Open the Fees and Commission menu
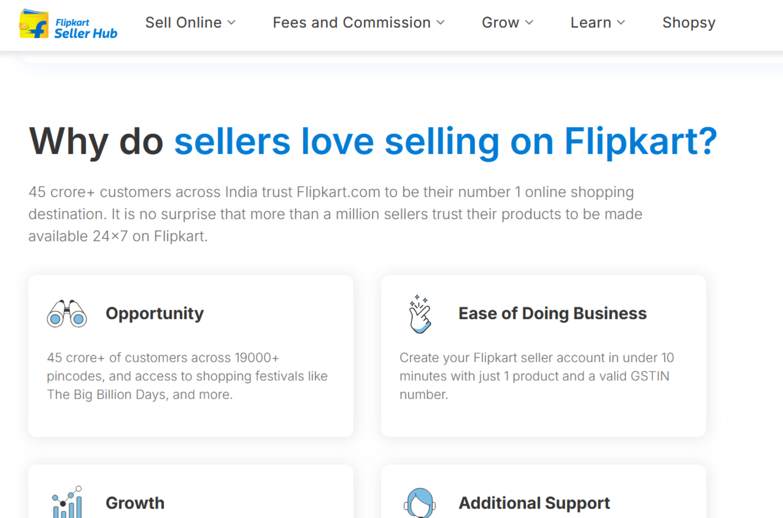The height and width of the screenshot is (518, 783). coord(352,22)
